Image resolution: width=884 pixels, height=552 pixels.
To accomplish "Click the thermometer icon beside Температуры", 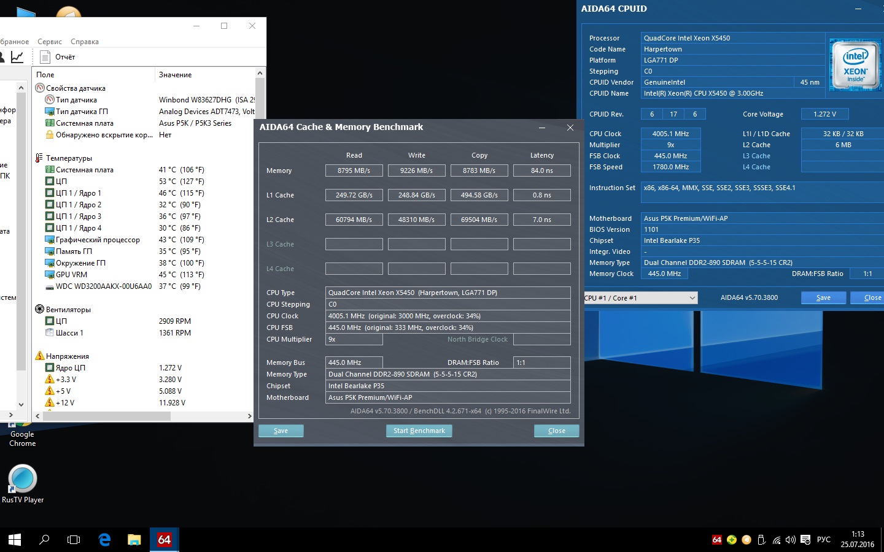I will click(40, 158).
